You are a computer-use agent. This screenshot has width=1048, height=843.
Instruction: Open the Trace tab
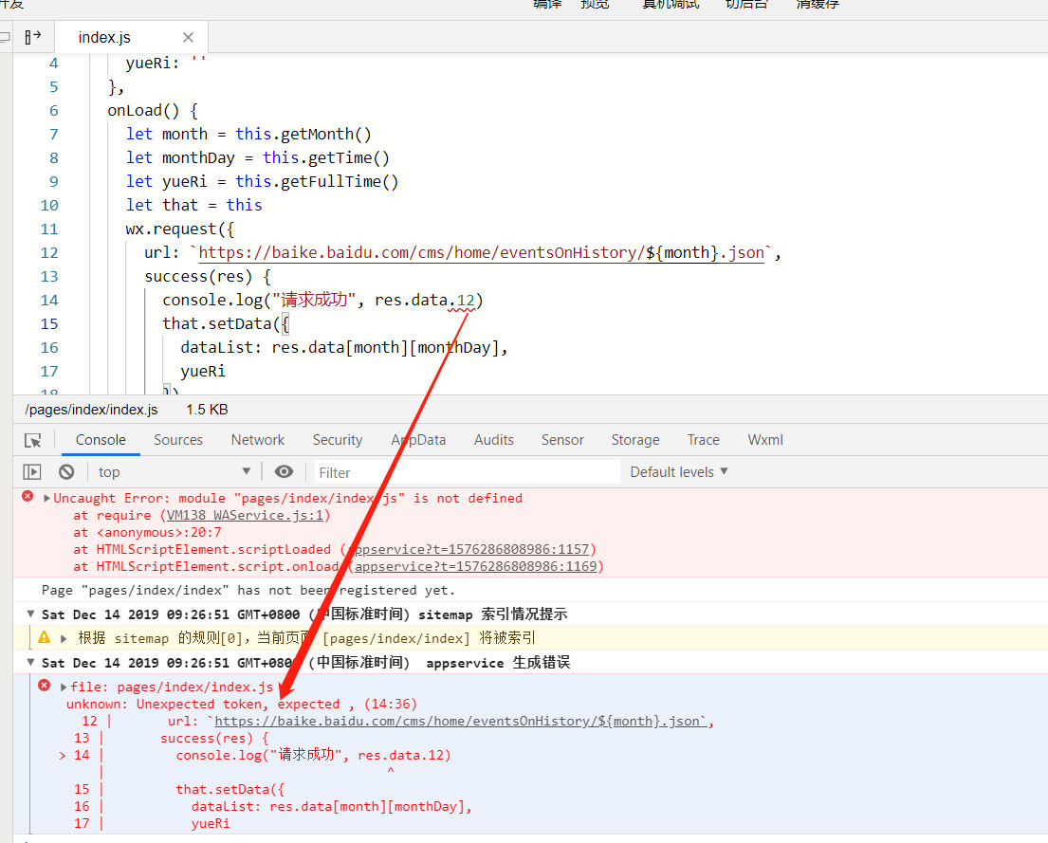(703, 440)
